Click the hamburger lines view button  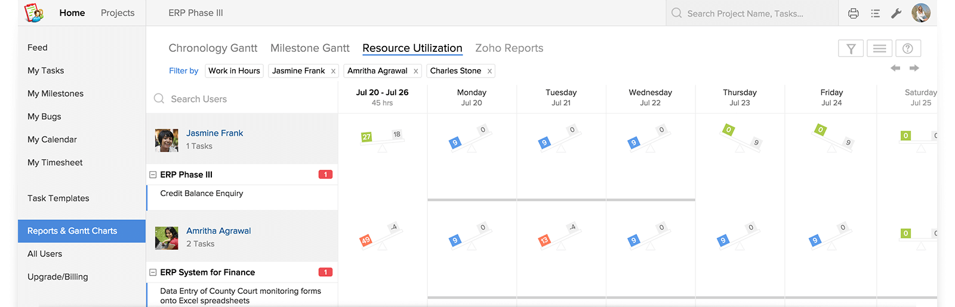tap(880, 48)
